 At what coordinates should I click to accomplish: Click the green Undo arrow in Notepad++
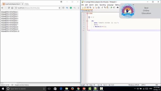coord(111,7)
